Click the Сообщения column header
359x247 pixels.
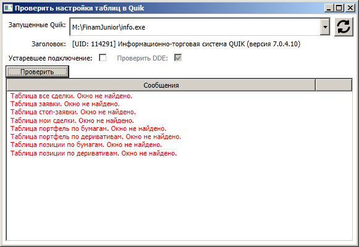161,85
